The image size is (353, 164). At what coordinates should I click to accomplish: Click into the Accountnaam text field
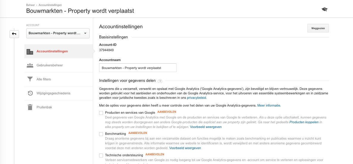click(x=138, y=68)
